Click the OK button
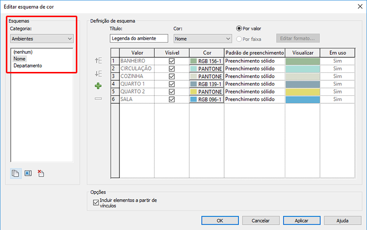Image resolution: width=367 pixels, height=230 pixels. 220,220
